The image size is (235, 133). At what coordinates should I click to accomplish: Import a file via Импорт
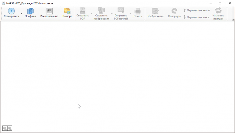(x=67, y=13)
